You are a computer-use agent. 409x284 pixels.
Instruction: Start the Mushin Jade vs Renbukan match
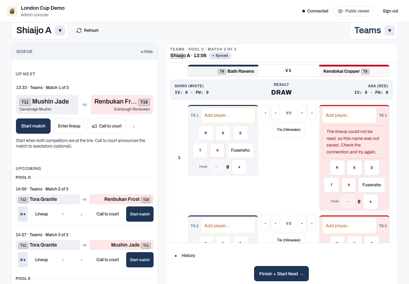(x=33, y=126)
